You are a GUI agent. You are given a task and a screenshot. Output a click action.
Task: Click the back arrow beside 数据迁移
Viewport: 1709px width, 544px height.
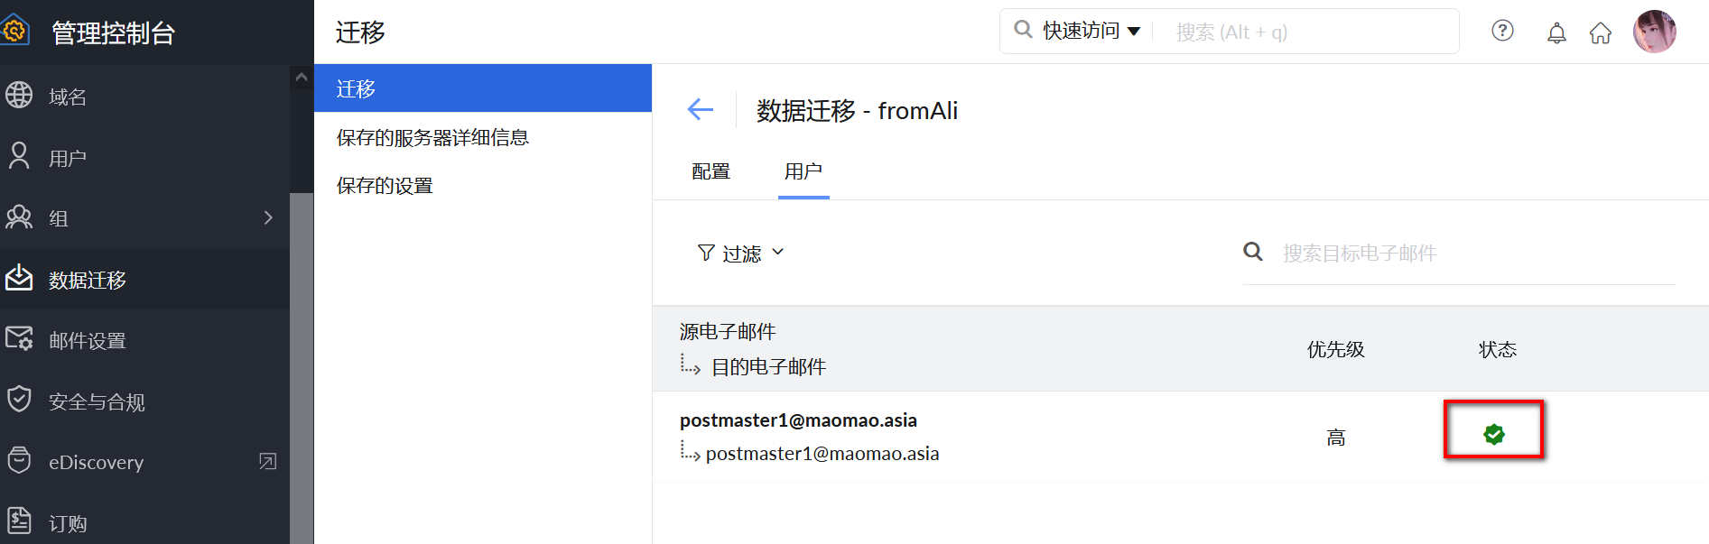701,110
